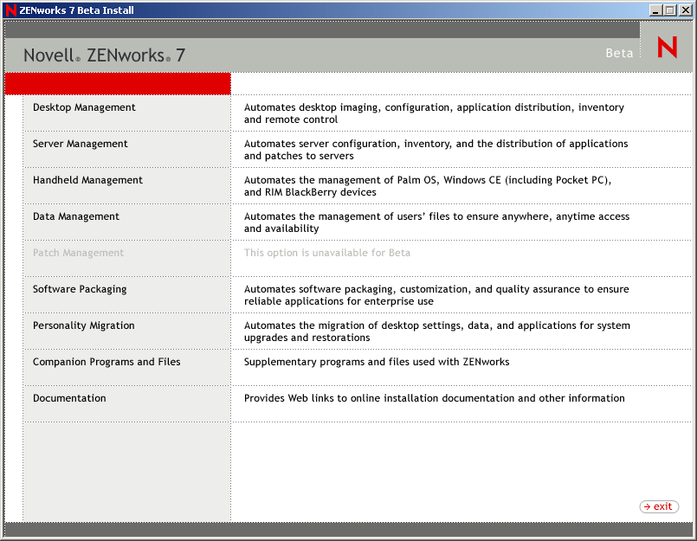This screenshot has width=697, height=541.
Task: Choose Handheld Management from the list
Action: [x=87, y=181]
